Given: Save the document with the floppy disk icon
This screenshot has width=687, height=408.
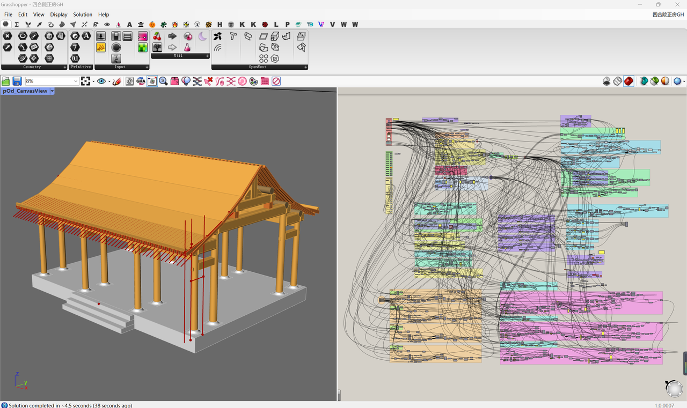Looking at the screenshot, I should pyautogui.click(x=17, y=81).
